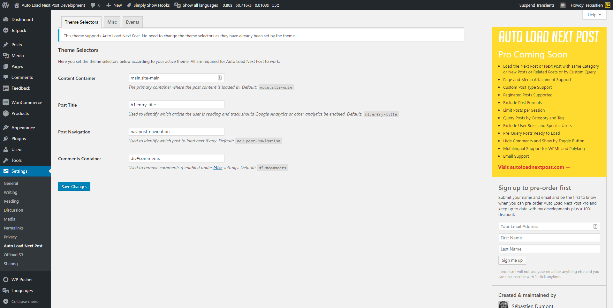The width and height of the screenshot is (613, 308).
Task: Click the autofill icon in Email Address field
Action: click(x=595, y=226)
